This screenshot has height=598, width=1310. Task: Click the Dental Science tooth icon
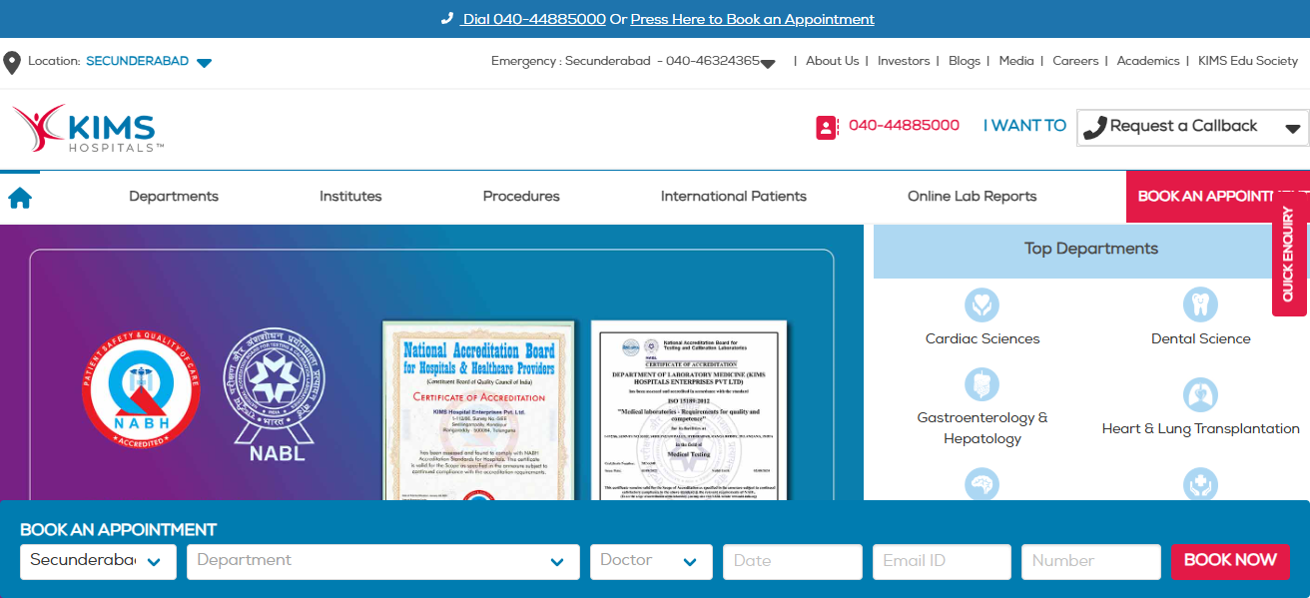click(1200, 304)
